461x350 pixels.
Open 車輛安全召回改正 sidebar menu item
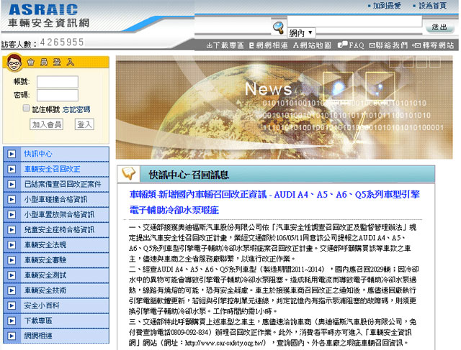click(52, 169)
